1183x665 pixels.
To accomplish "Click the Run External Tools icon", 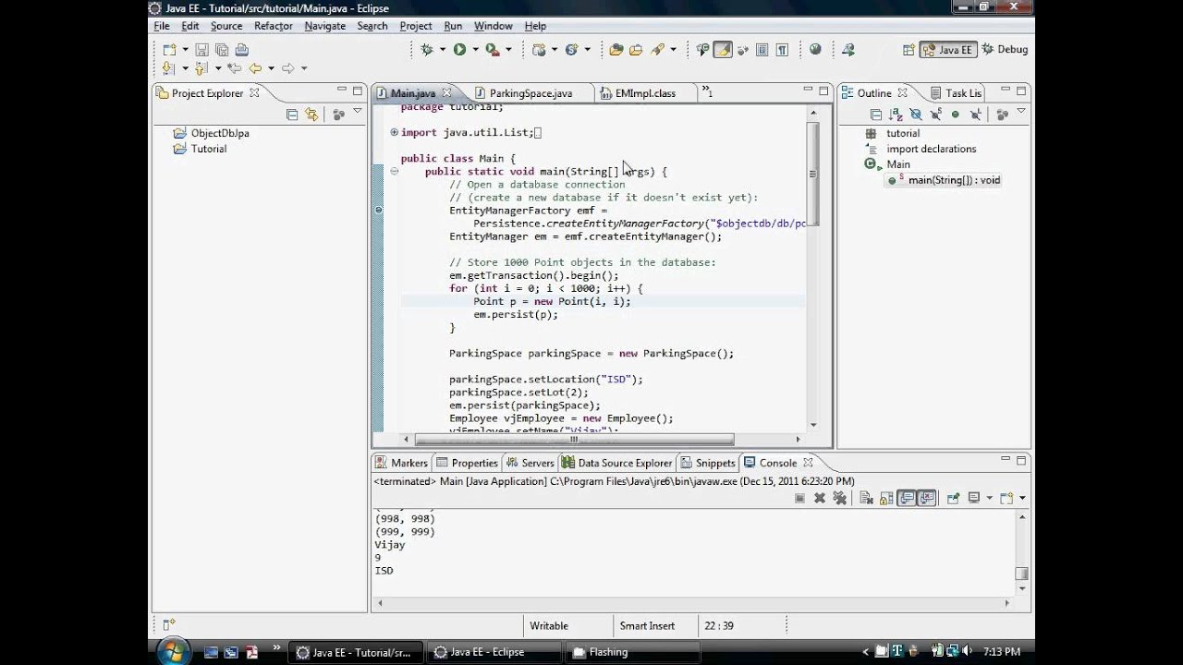I will (x=493, y=50).
